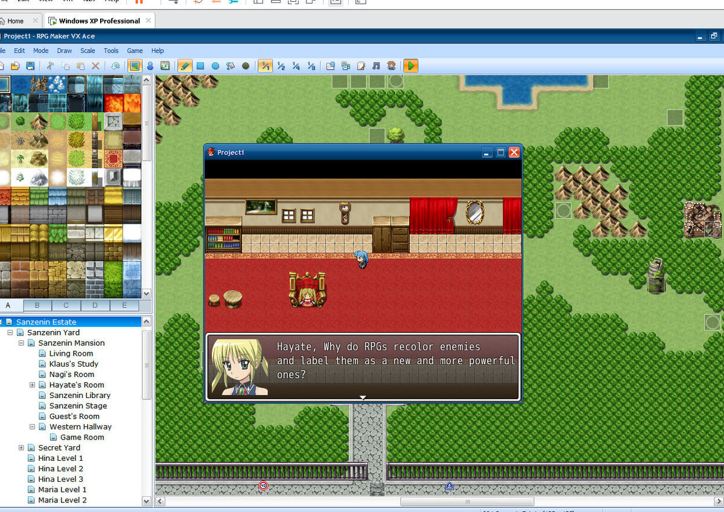Switch to Map editing mode icon
Screen dimensions: 724x512
[135, 66]
